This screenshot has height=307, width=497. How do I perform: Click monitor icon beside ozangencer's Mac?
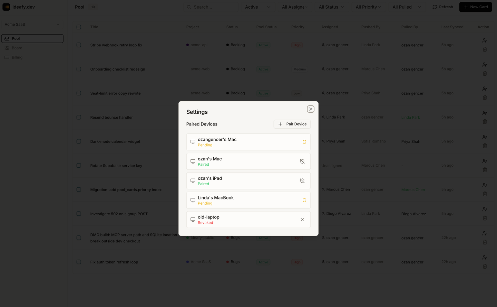pyautogui.click(x=193, y=142)
